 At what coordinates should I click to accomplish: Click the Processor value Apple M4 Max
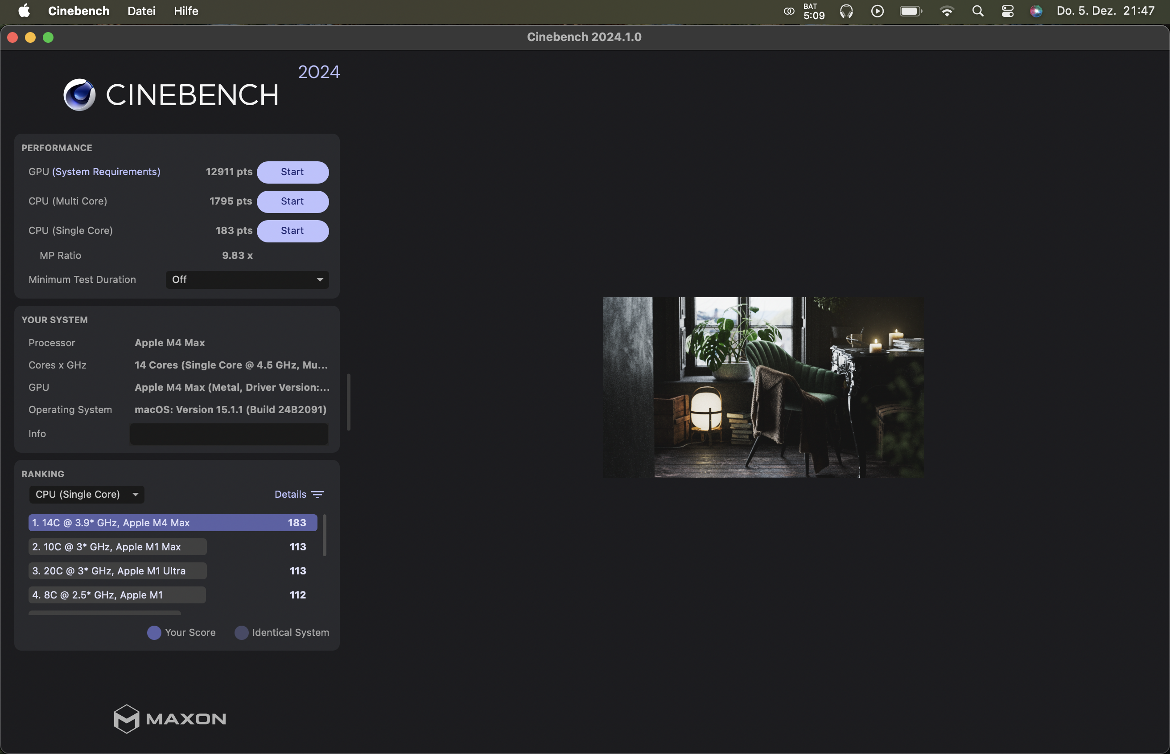(x=170, y=343)
